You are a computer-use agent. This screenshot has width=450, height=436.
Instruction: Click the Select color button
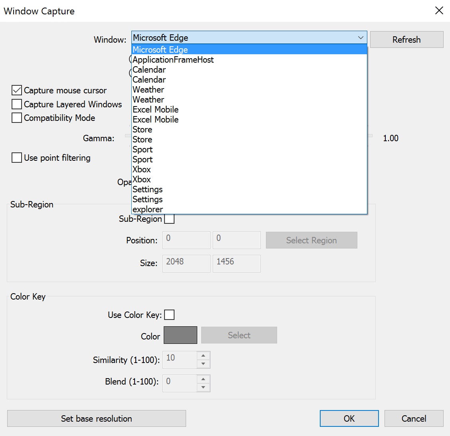pyautogui.click(x=239, y=335)
